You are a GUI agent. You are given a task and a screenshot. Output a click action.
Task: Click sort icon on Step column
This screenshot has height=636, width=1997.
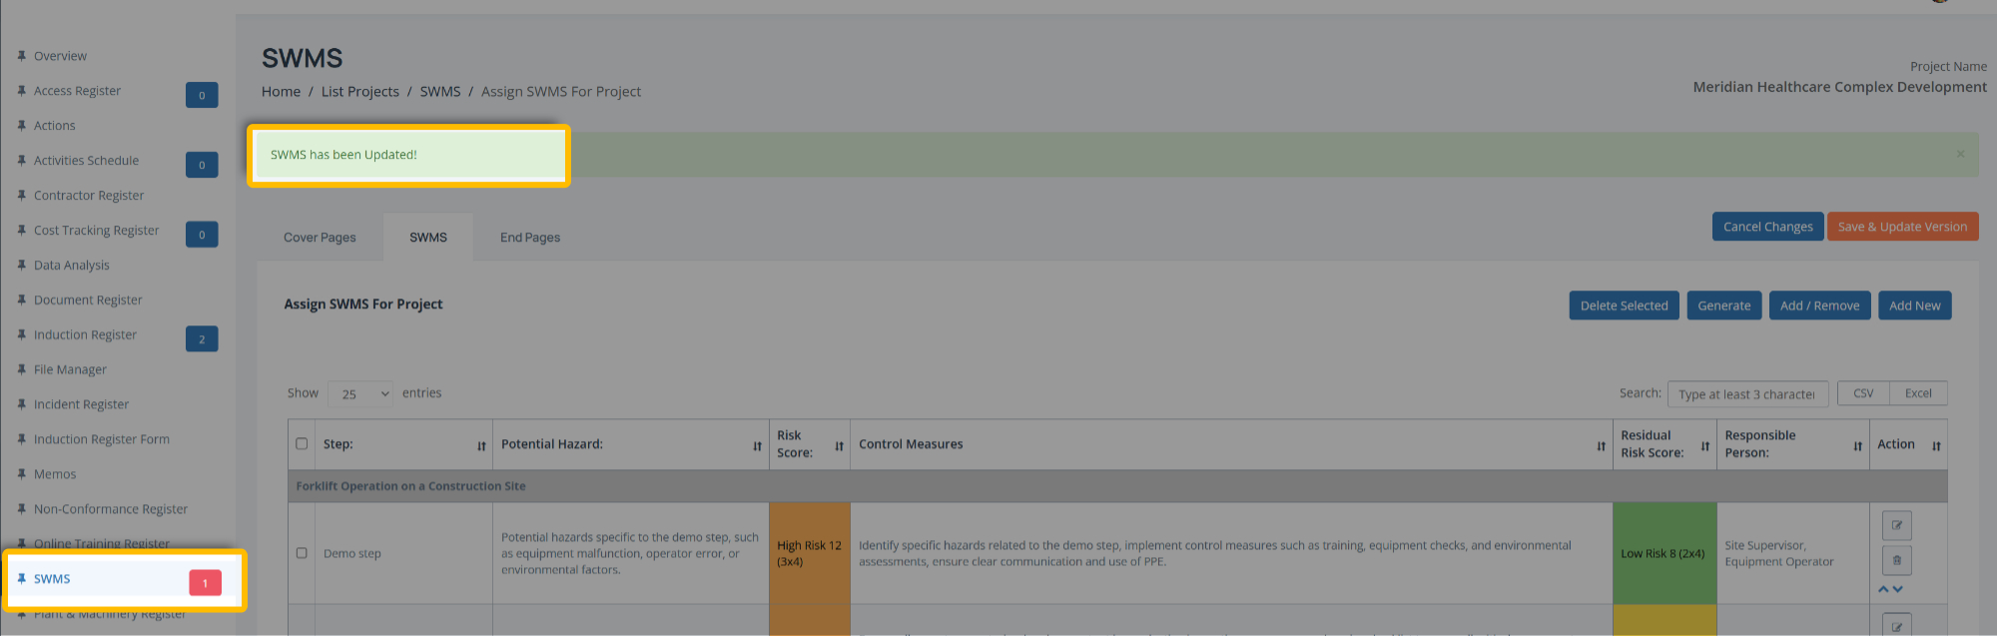(x=481, y=446)
